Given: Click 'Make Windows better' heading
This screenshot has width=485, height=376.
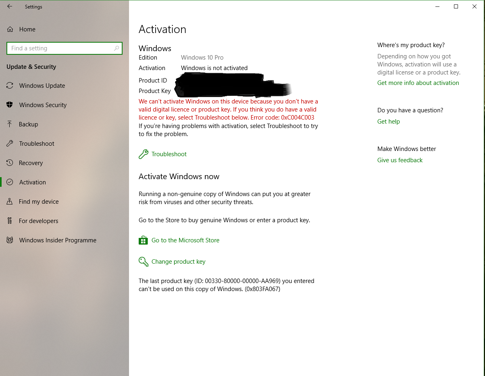Looking at the screenshot, I should 407,149.
